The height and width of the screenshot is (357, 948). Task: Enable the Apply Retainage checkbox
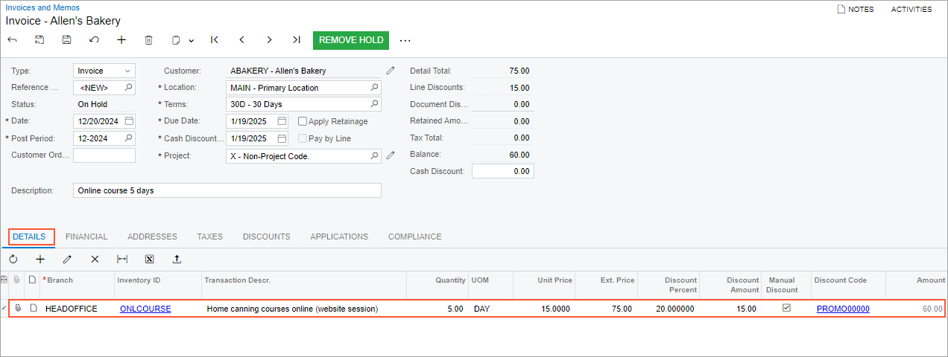pos(303,121)
